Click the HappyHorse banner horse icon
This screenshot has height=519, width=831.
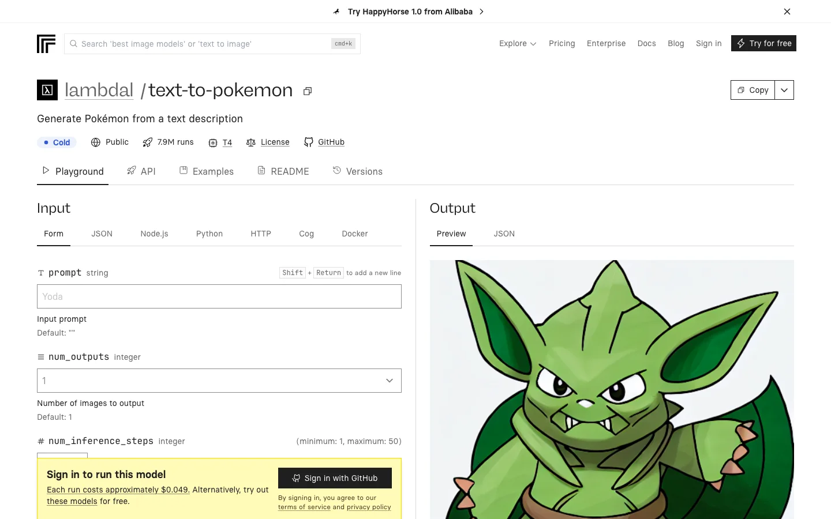tap(336, 12)
